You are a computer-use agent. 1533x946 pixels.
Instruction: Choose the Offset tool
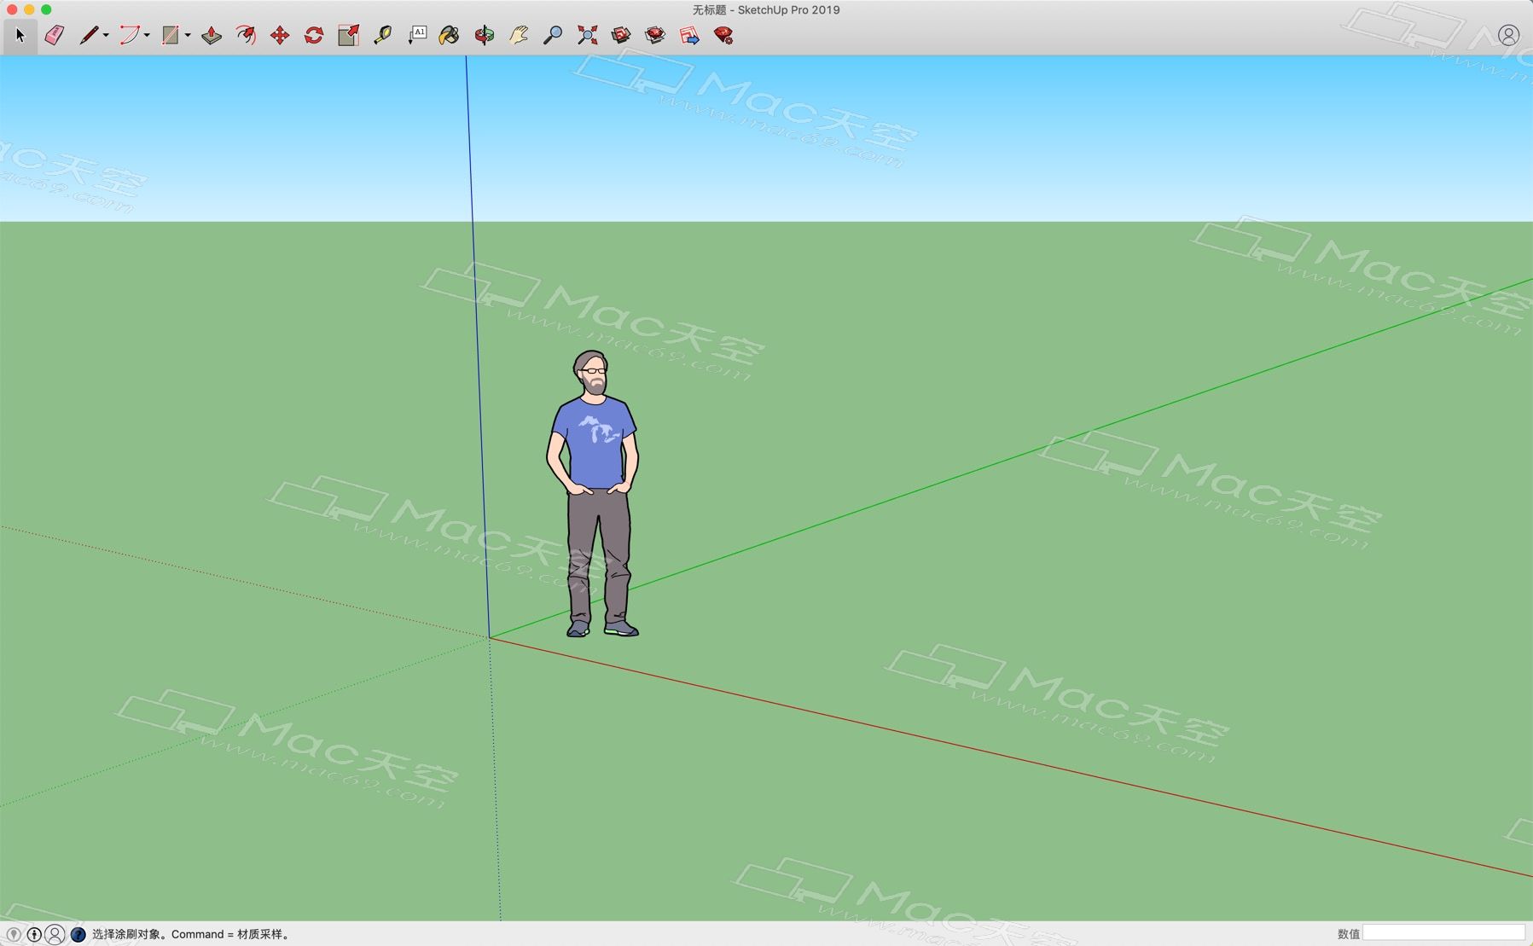(x=246, y=35)
